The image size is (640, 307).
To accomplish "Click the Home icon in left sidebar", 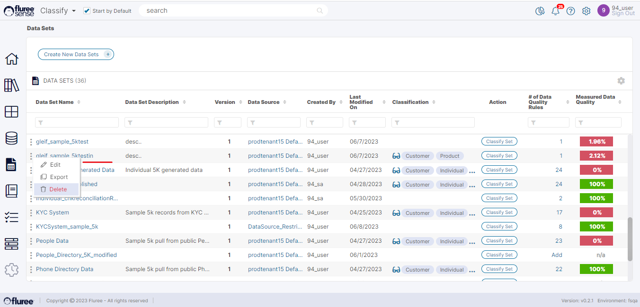I will click(11, 59).
